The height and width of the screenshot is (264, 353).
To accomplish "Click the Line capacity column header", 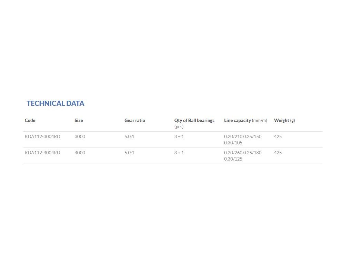I will [x=245, y=120].
